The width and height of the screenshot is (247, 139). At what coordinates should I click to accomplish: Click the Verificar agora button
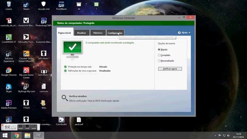[x=170, y=69]
